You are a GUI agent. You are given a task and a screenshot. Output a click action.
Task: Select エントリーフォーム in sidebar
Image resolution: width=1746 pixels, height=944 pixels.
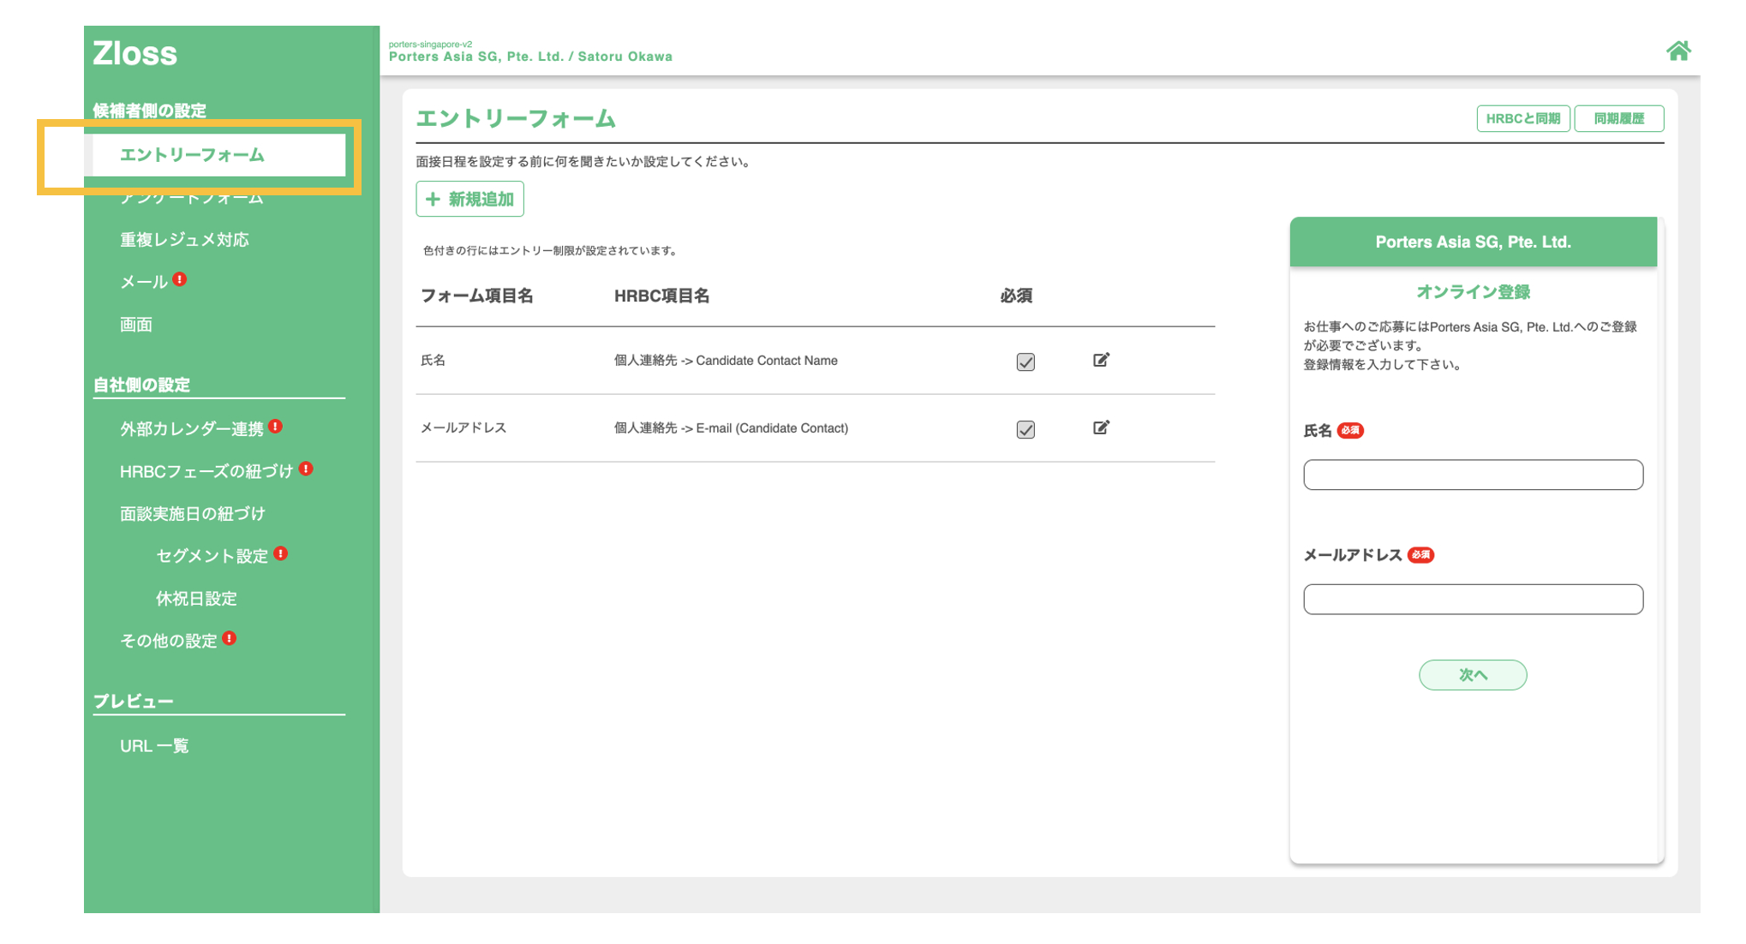click(192, 155)
